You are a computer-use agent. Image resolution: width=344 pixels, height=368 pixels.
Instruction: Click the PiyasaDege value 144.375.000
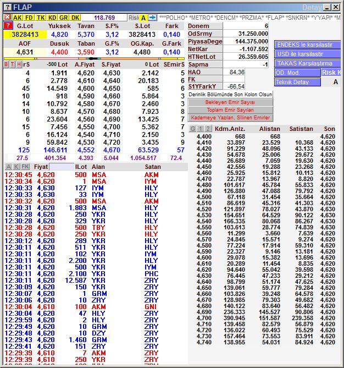pos(246,41)
